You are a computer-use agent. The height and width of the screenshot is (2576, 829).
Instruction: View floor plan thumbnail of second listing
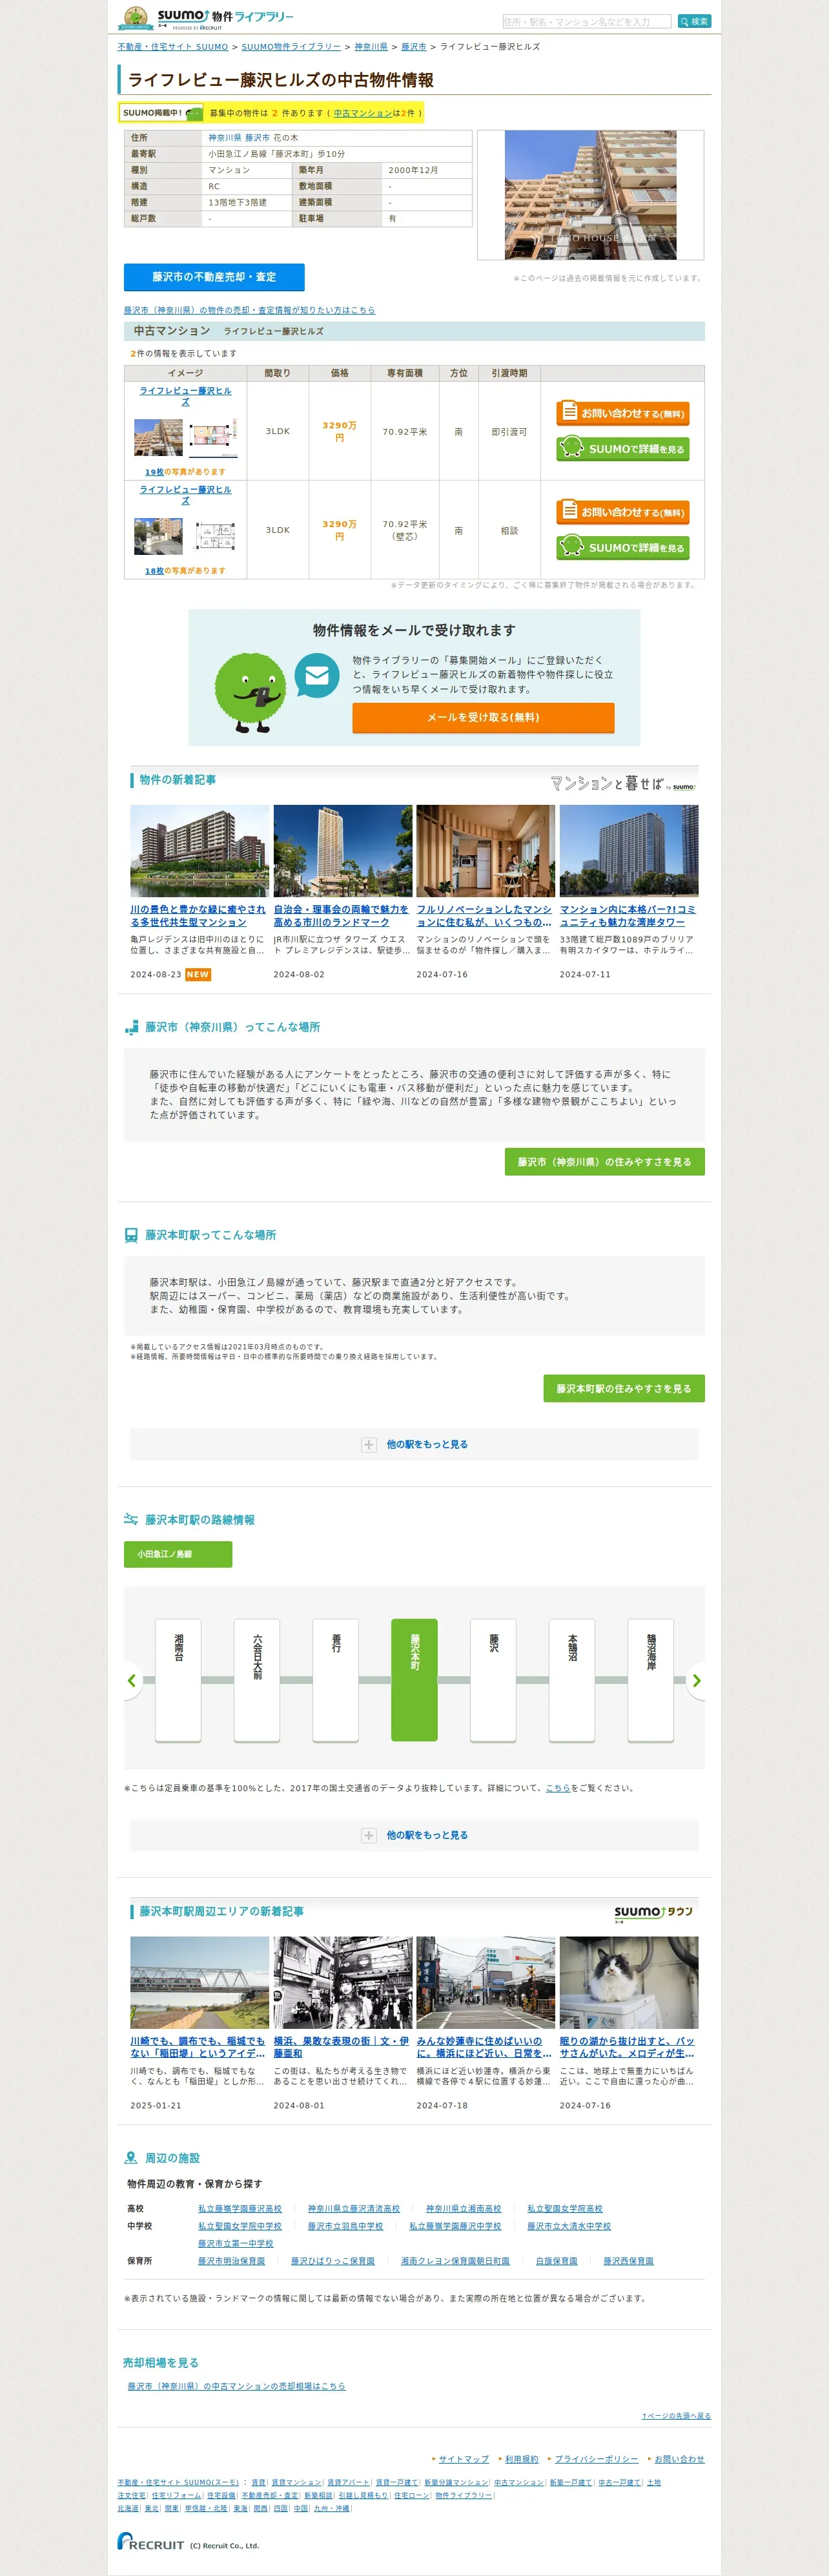pyautogui.click(x=213, y=536)
